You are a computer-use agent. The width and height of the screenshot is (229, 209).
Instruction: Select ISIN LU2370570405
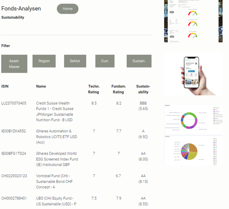pyautogui.click(x=14, y=103)
